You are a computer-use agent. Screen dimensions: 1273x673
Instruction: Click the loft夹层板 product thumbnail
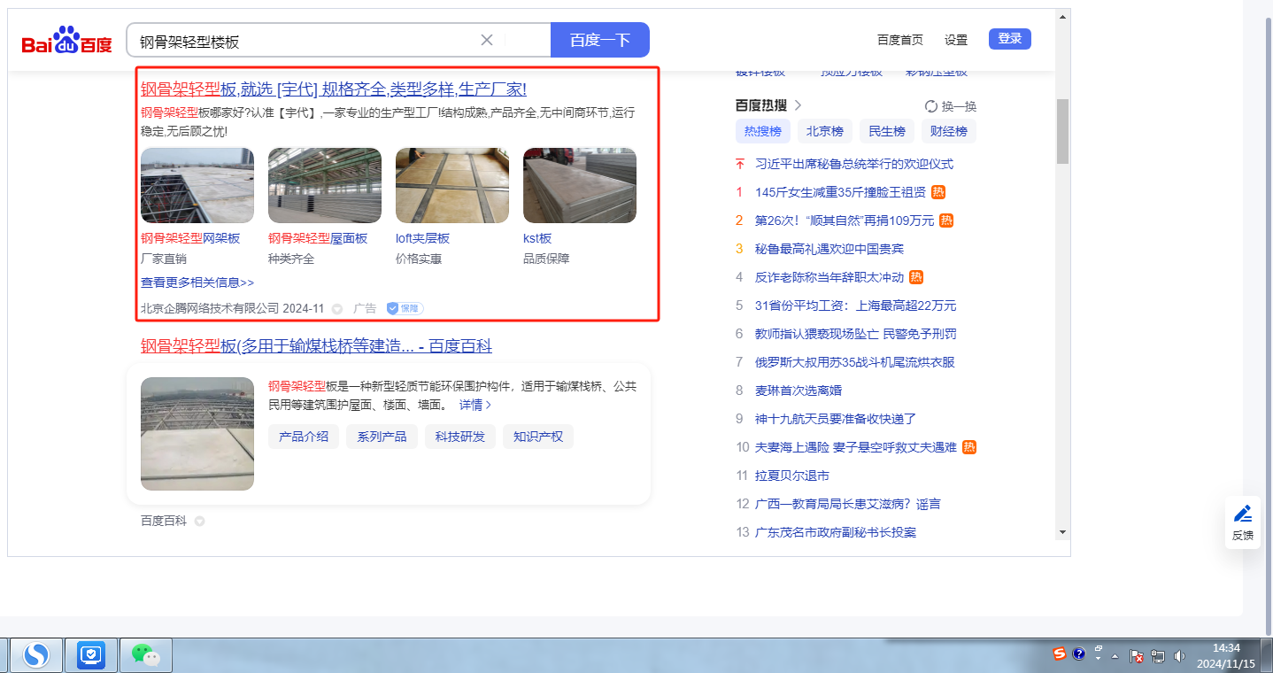pyautogui.click(x=452, y=185)
